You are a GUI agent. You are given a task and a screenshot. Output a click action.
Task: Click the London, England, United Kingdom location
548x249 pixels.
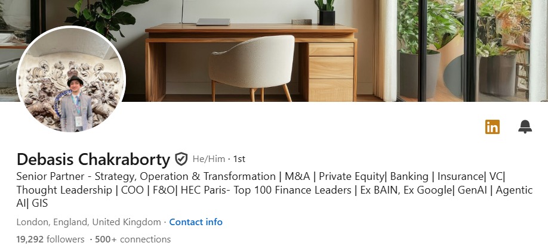88,222
